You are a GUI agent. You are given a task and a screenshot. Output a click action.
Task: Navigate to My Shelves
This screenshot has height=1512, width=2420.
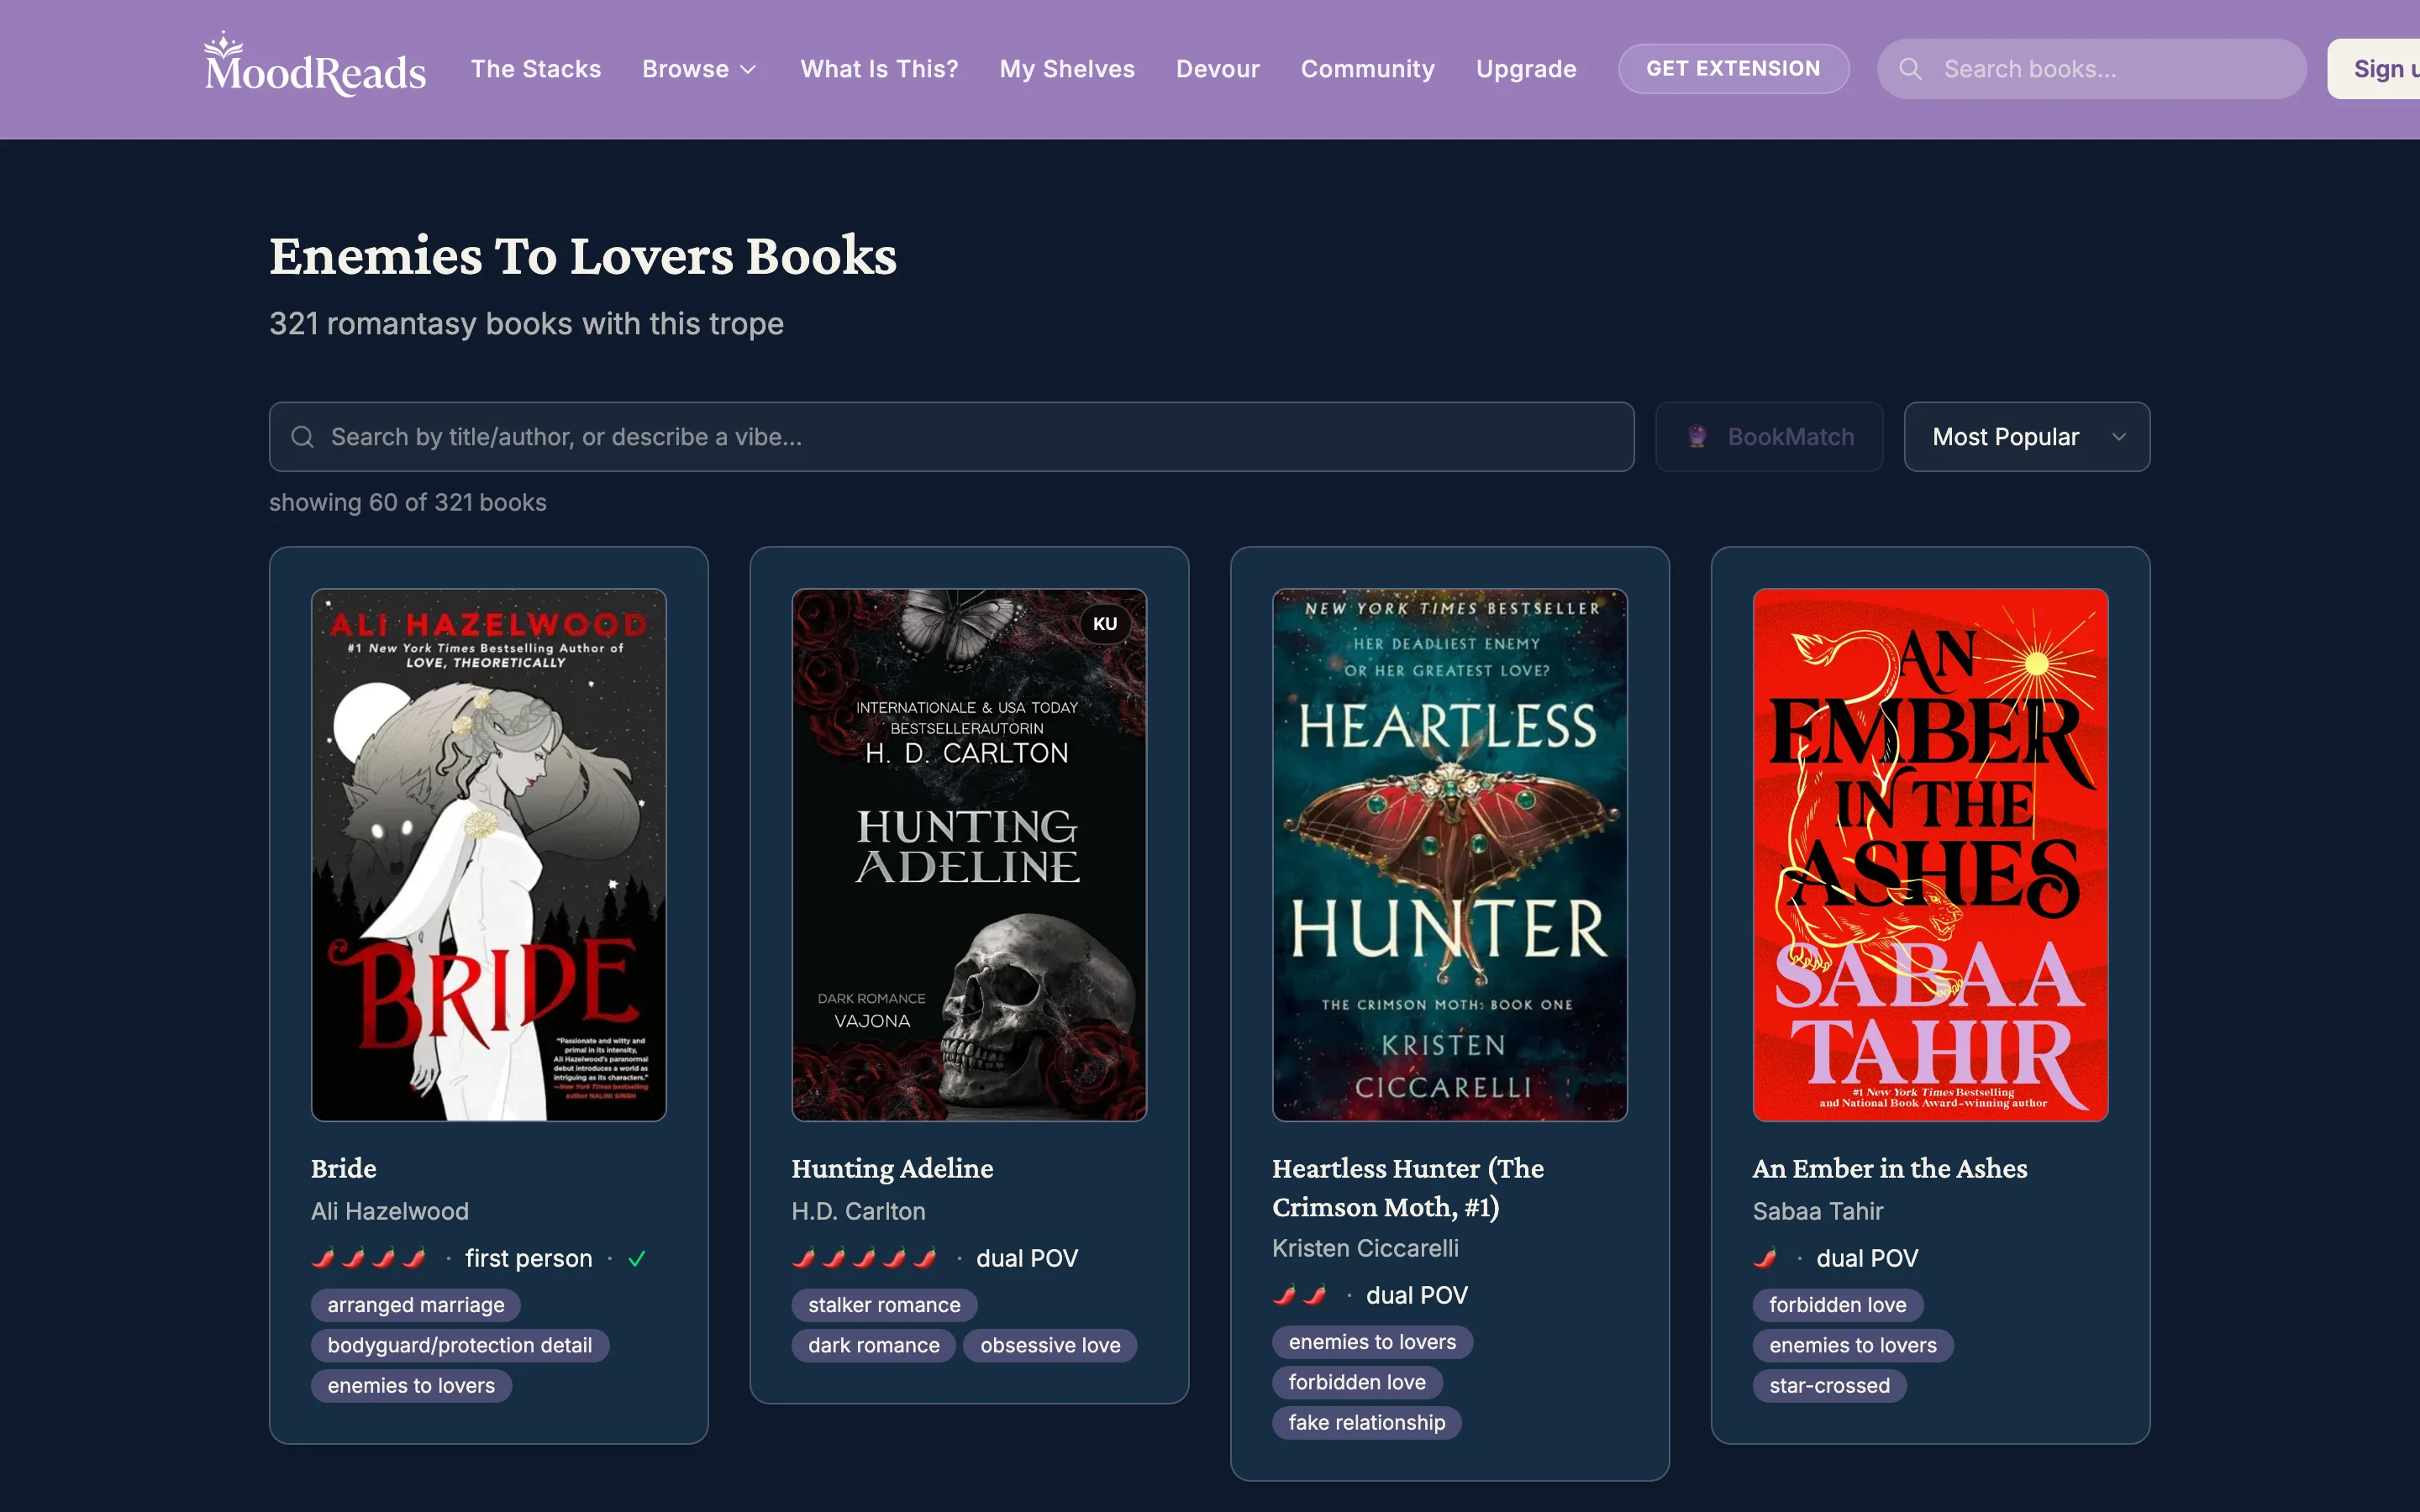click(1066, 68)
